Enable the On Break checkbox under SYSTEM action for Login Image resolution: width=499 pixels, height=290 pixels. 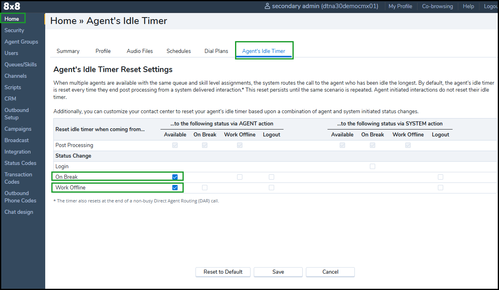[x=372, y=166]
